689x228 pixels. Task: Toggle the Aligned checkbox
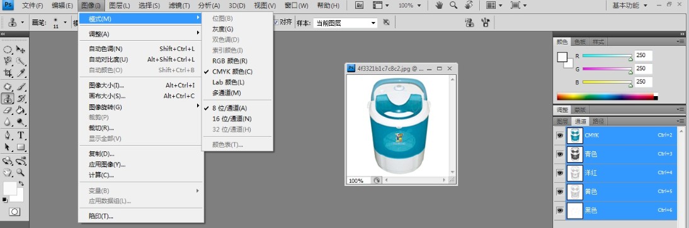pos(276,23)
